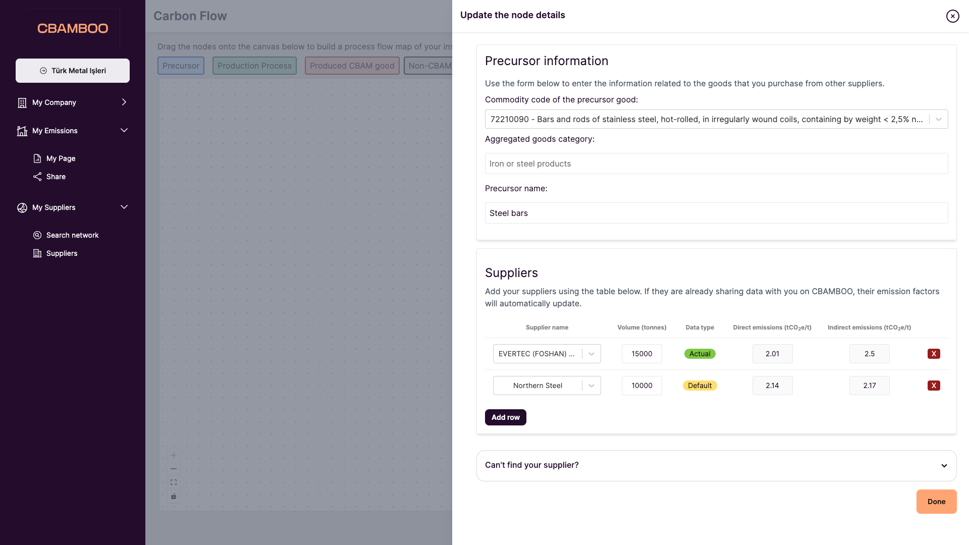Delete the Northern Steel row with red X
This screenshot has width=969, height=545.
pyautogui.click(x=934, y=385)
